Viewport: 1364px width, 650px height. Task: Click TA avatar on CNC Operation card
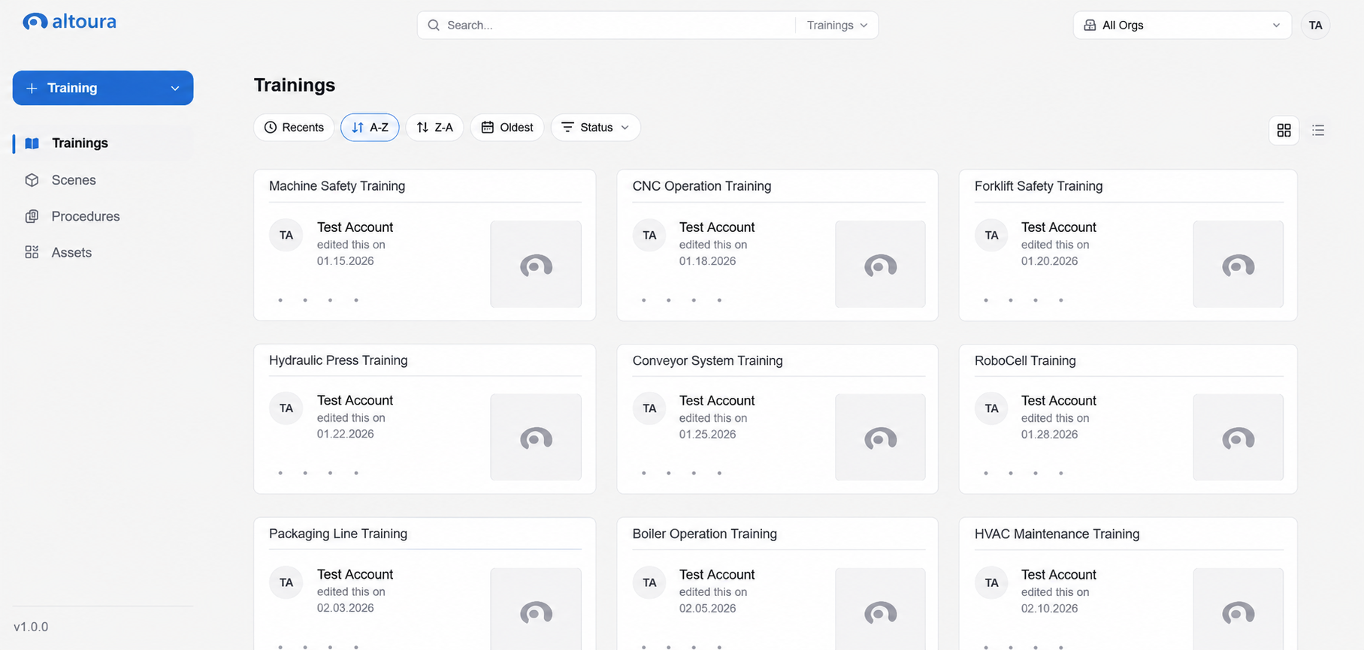649,235
